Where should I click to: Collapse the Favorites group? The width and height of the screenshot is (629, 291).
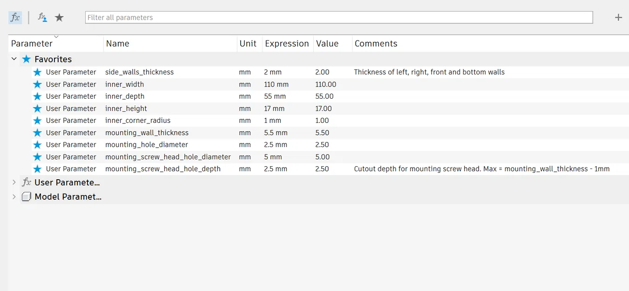point(14,59)
